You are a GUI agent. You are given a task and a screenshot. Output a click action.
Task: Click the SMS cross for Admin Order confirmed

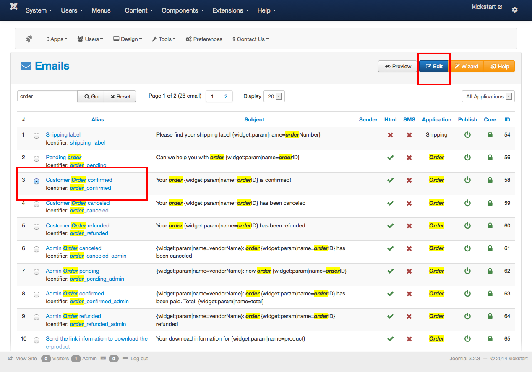pos(409,294)
